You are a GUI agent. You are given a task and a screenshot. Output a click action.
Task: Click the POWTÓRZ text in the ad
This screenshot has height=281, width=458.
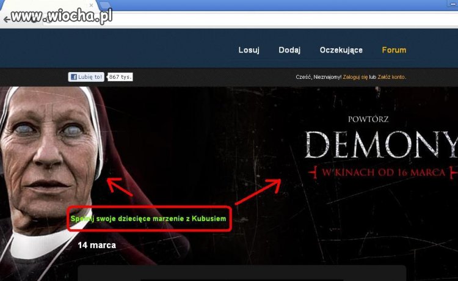tap(368, 119)
